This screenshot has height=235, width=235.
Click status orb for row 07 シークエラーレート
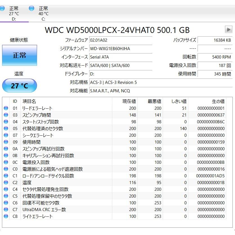(6, 135)
